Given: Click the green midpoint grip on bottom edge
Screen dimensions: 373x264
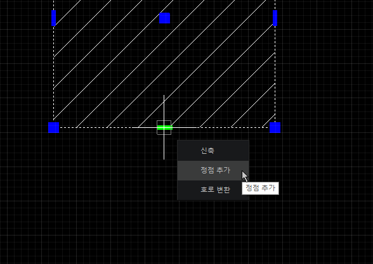Looking at the screenshot, I should point(165,128).
